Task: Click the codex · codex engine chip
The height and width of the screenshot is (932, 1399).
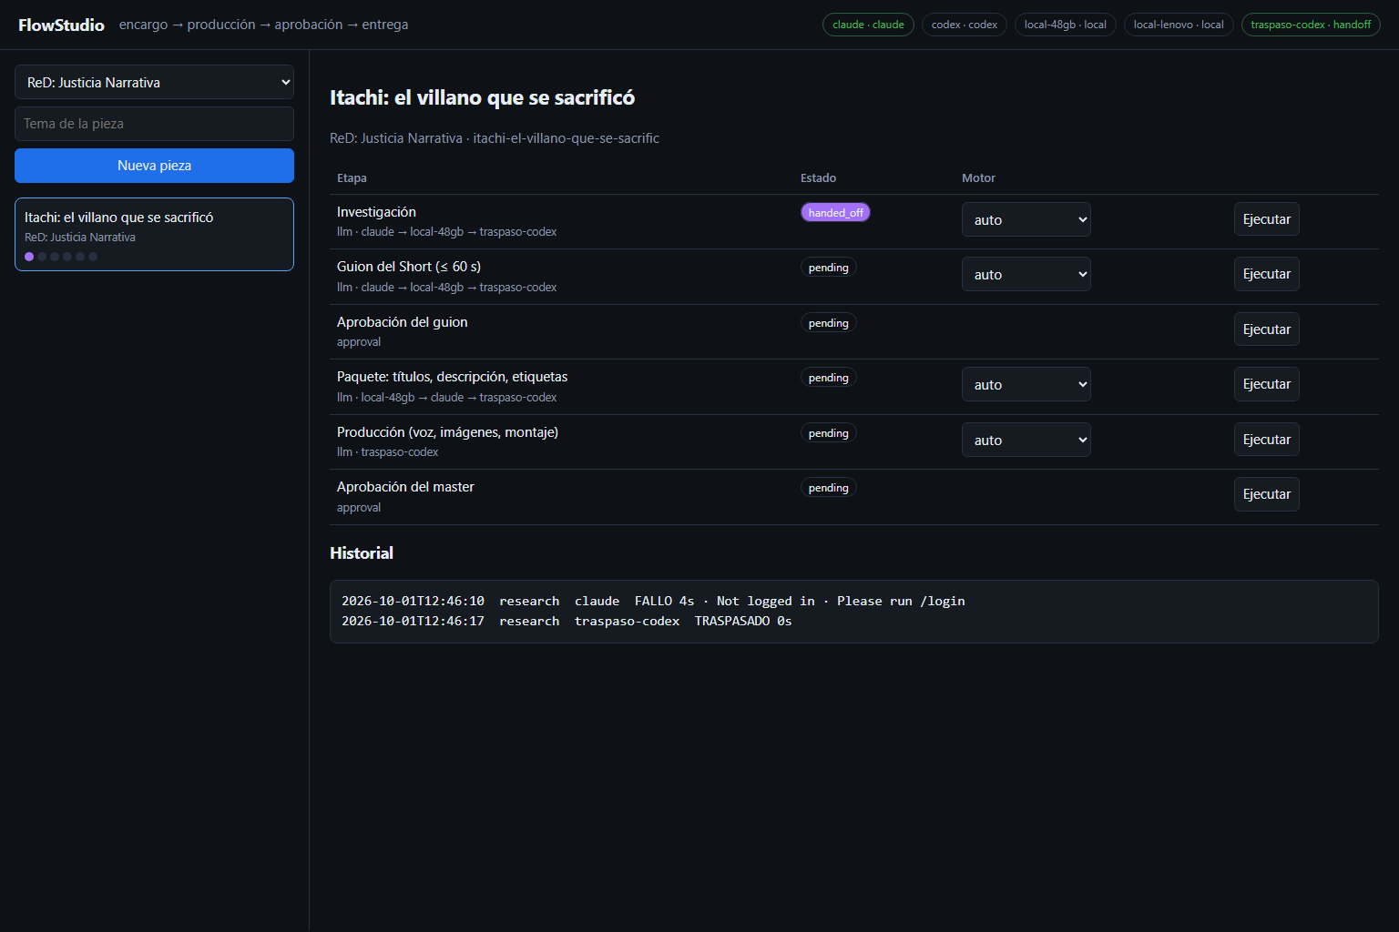Action: click(x=964, y=25)
